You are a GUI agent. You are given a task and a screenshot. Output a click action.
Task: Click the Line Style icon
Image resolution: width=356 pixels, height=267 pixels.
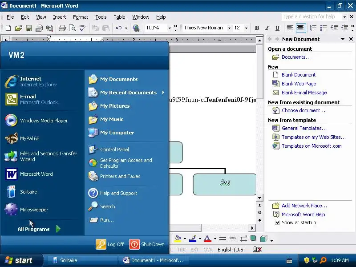tap(222, 238)
